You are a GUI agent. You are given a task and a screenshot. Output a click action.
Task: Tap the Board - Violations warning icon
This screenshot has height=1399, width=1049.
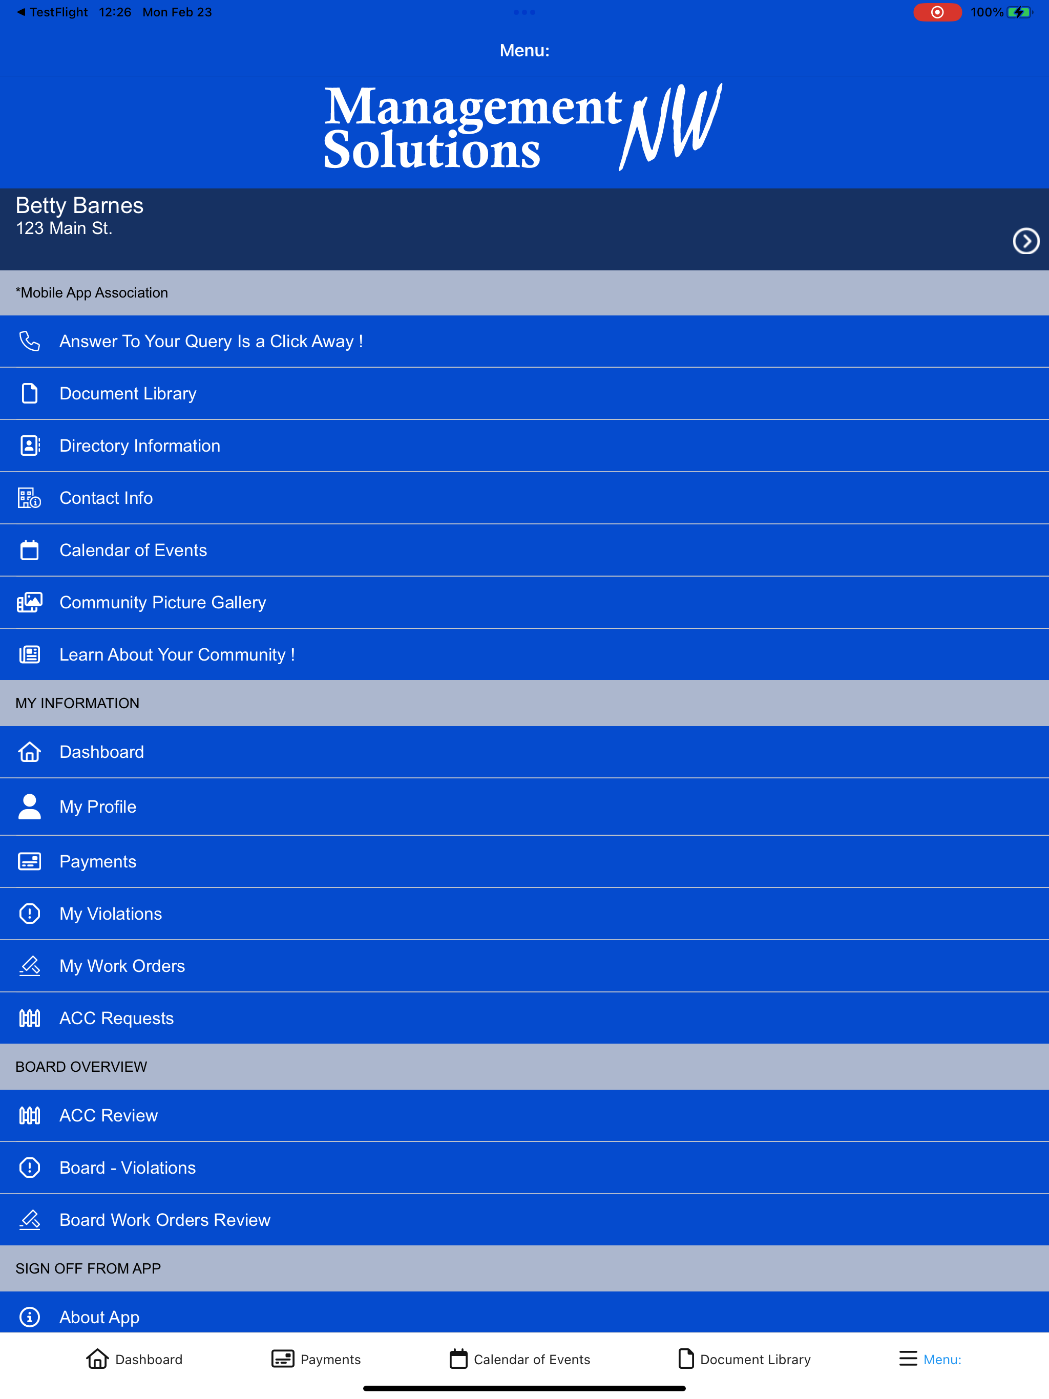29,1168
